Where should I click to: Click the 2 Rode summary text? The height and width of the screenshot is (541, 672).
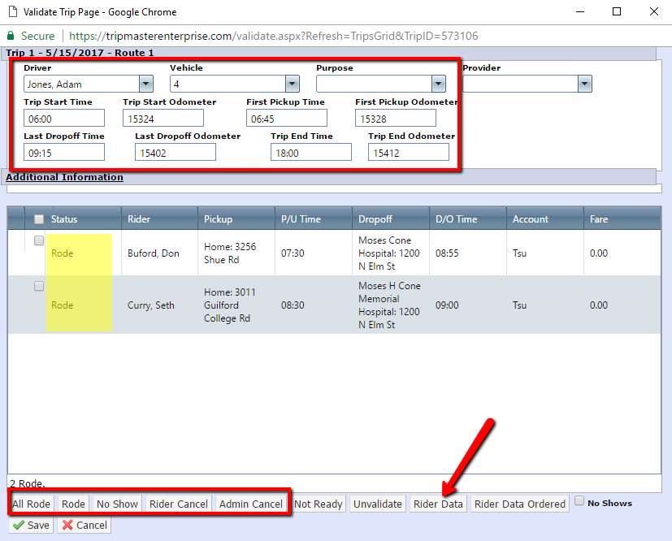[x=28, y=483]
